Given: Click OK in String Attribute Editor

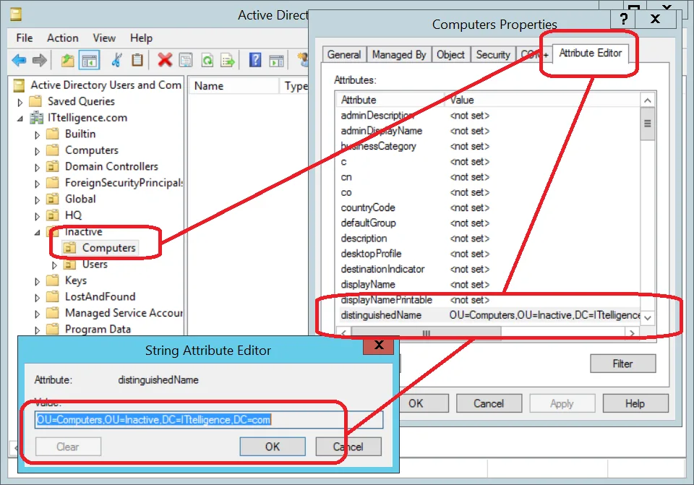Looking at the screenshot, I should pos(273,447).
